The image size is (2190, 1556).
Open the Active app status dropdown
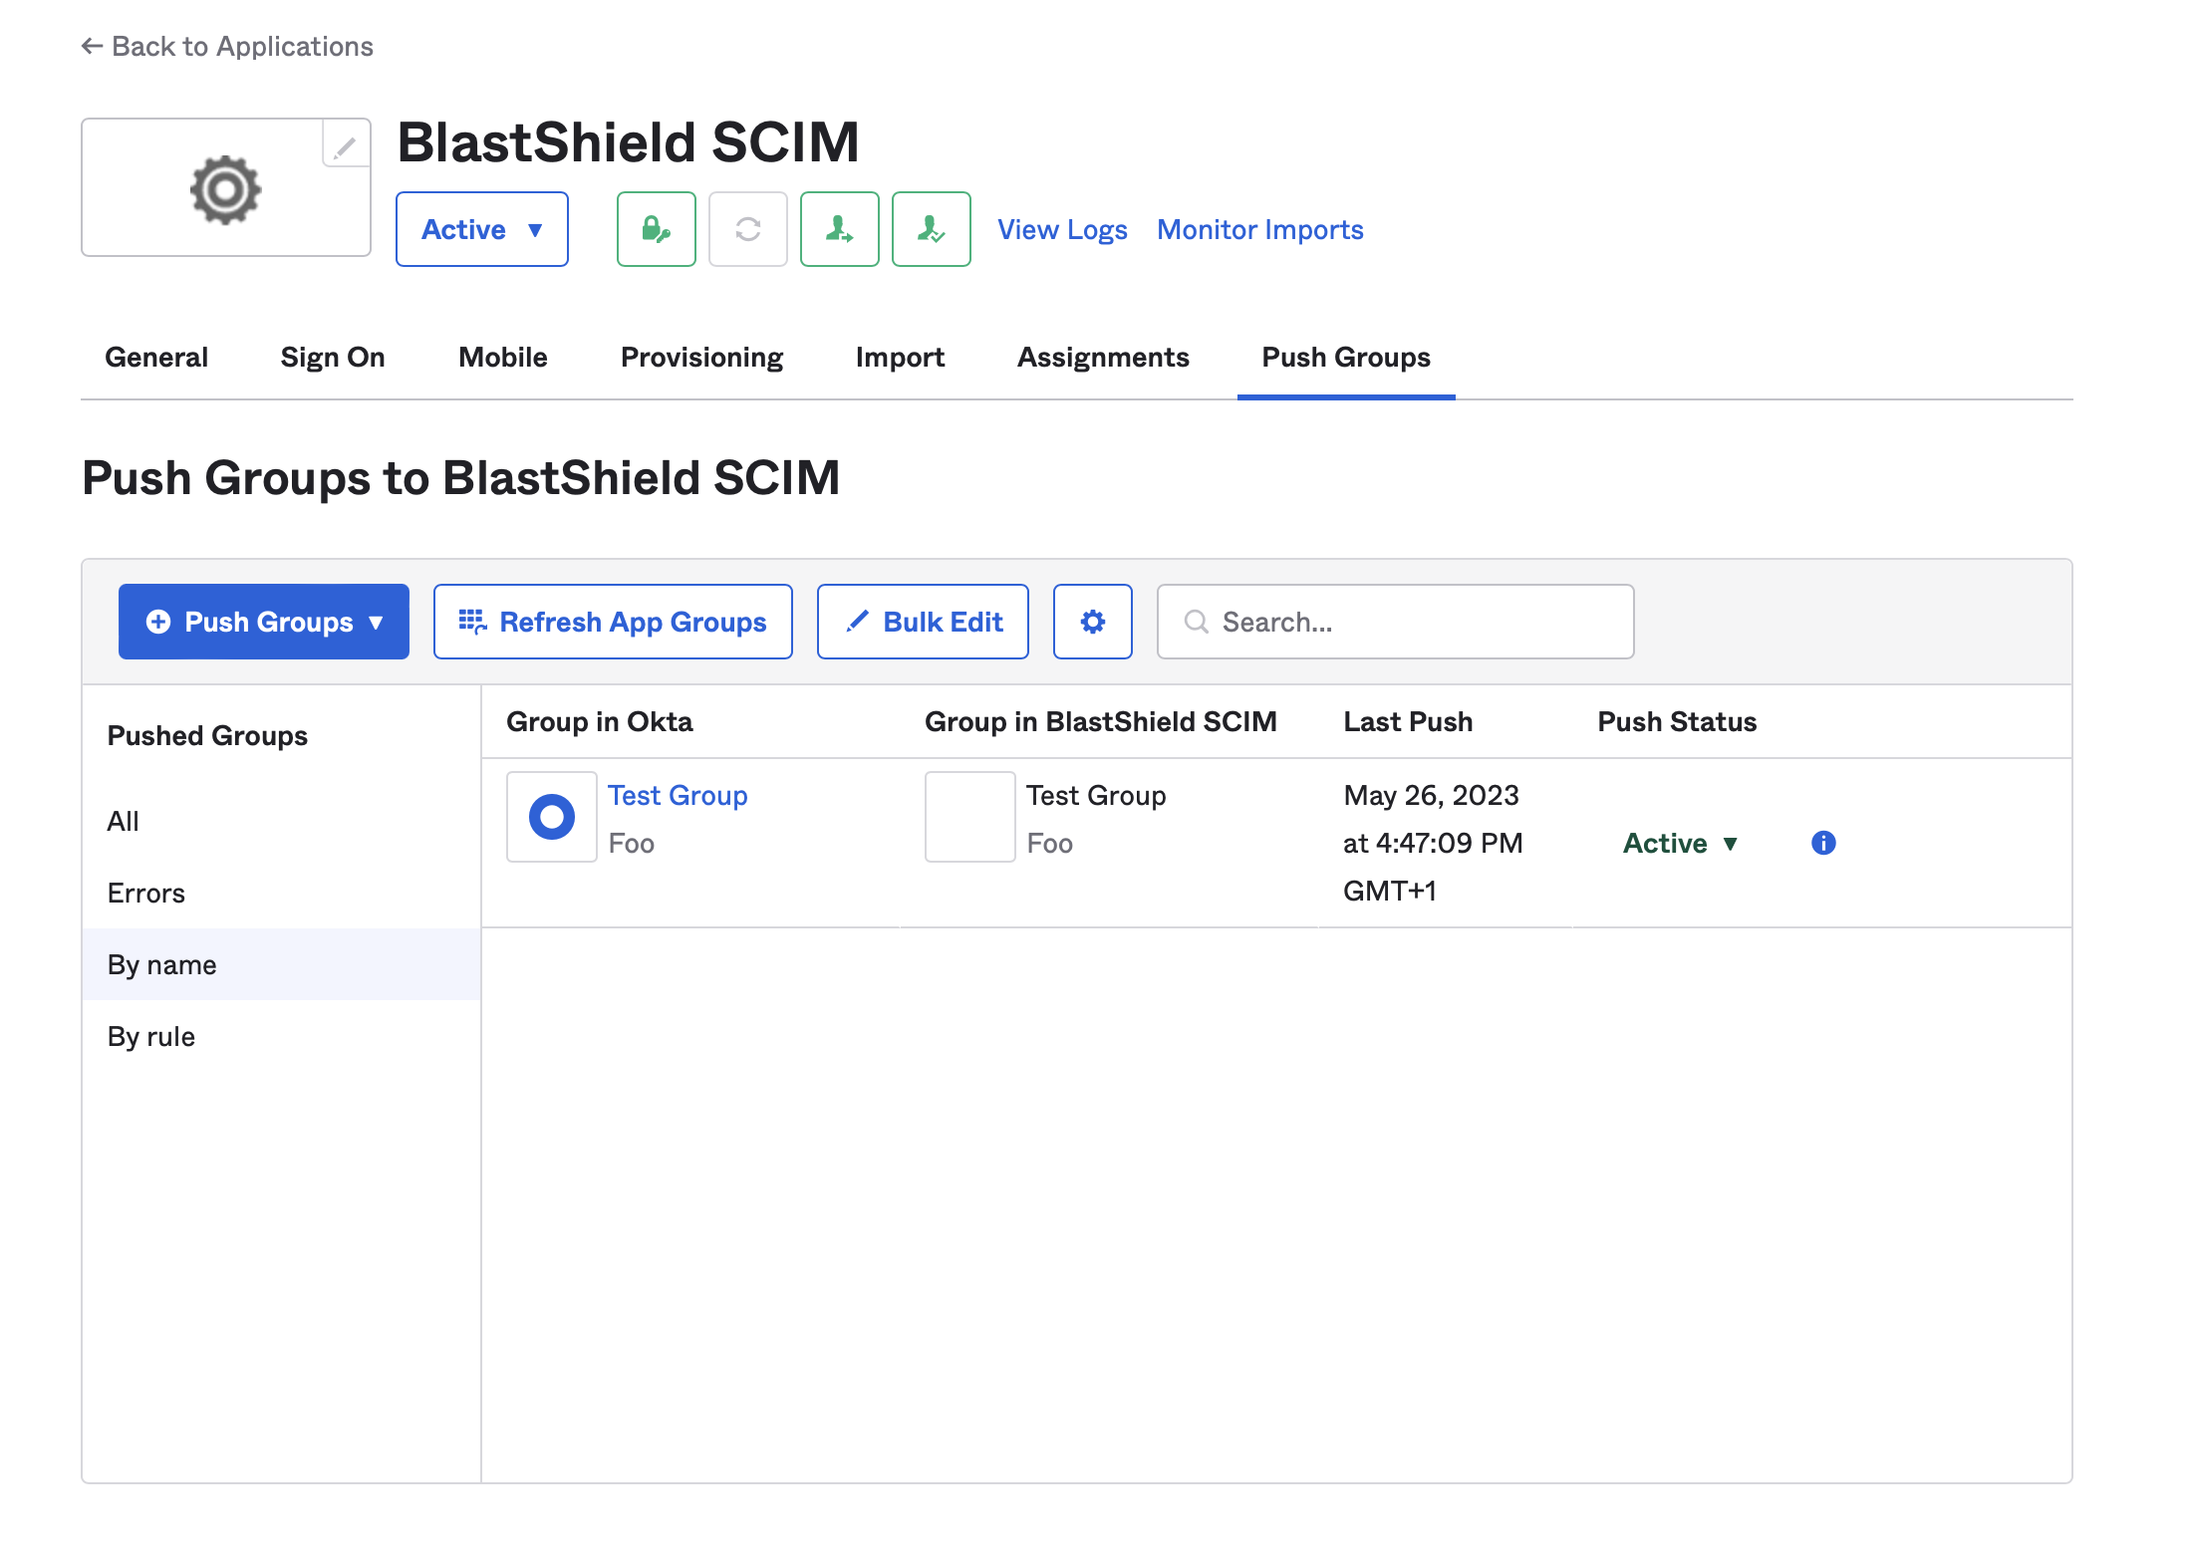click(x=481, y=229)
